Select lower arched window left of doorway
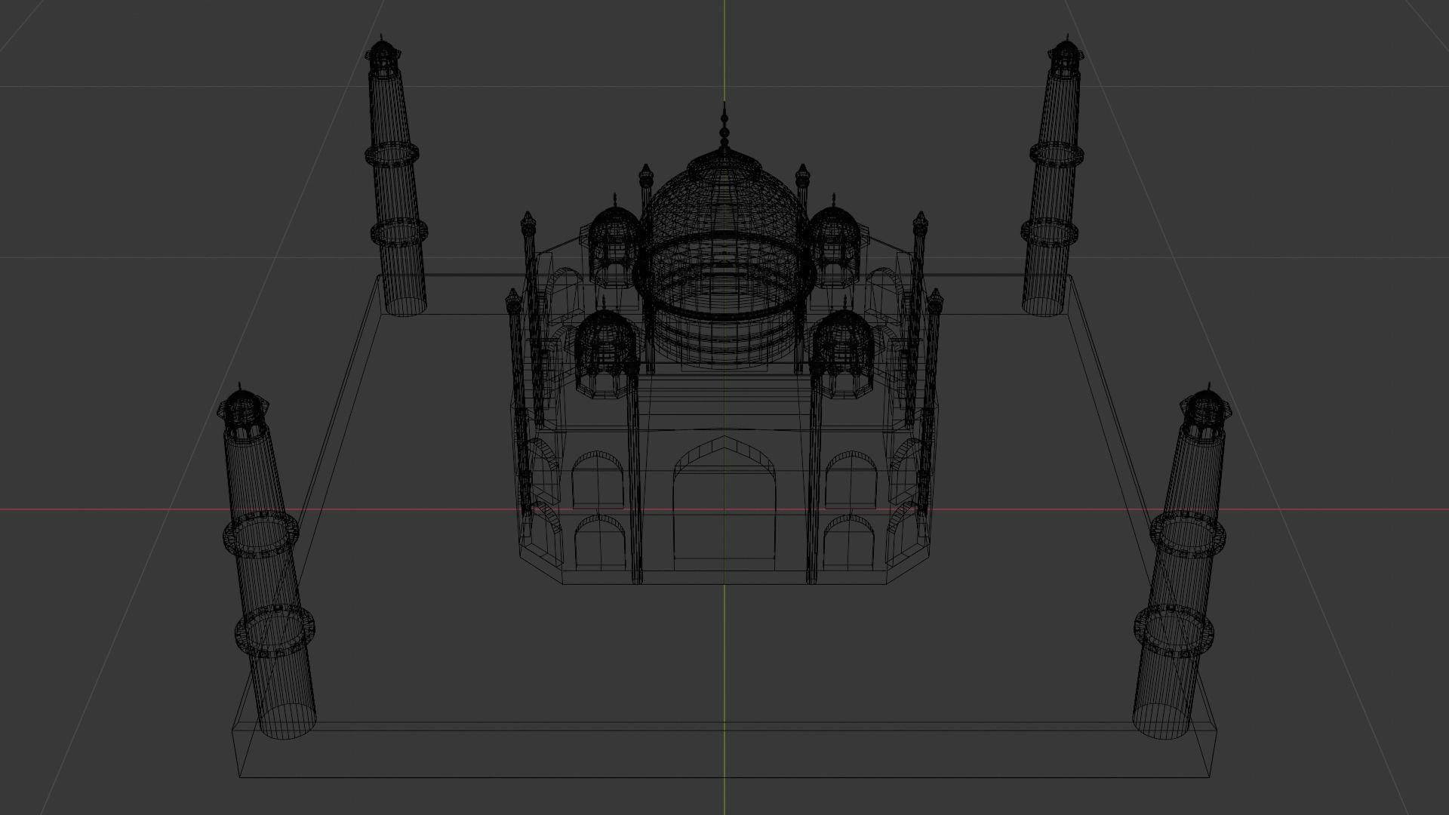The height and width of the screenshot is (815, 1449). pyautogui.click(x=601, y=541)
